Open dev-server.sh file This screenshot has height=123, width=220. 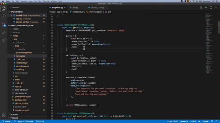[27, 93]
